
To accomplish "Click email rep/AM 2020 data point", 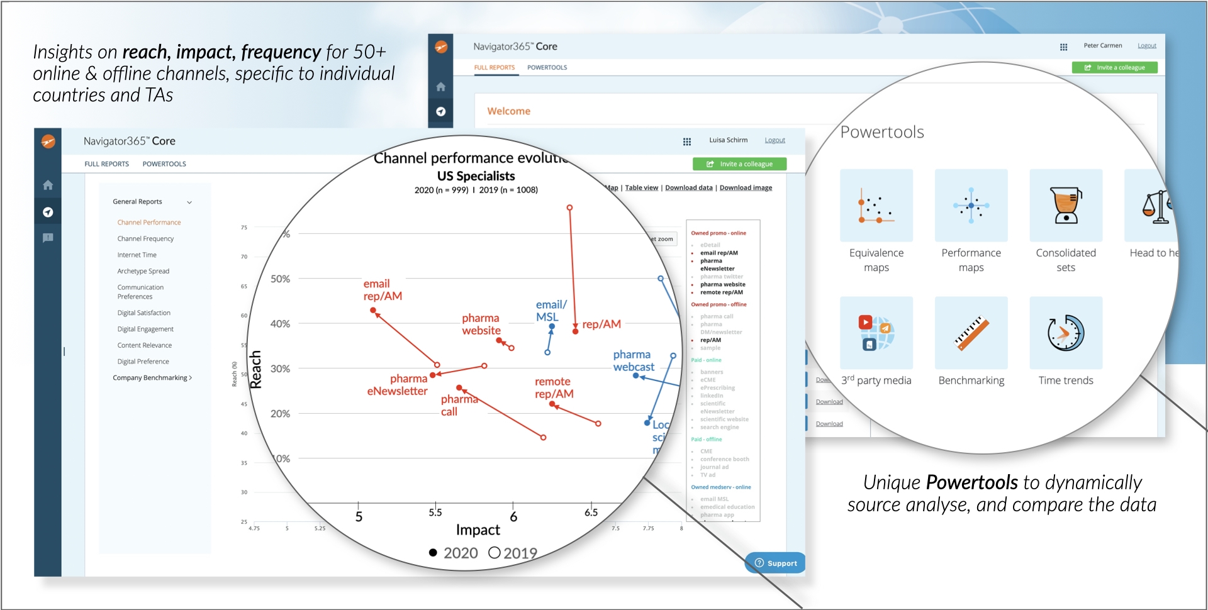I will click(373, 310).
